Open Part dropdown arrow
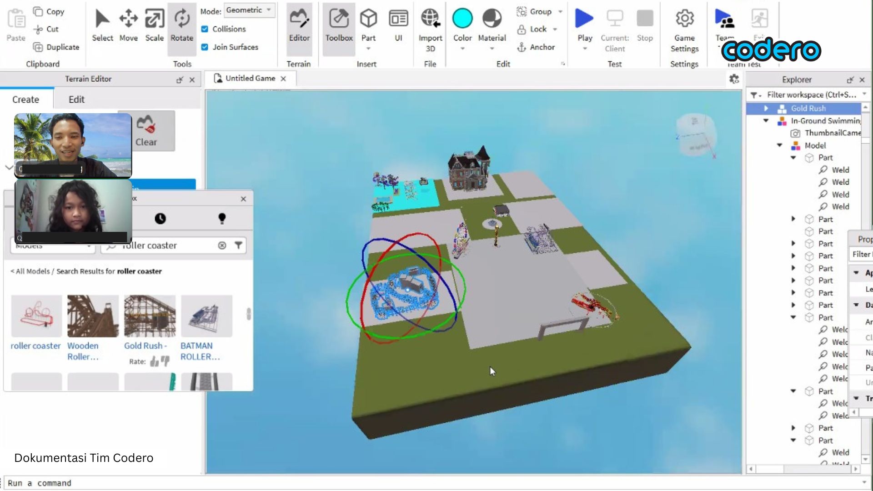873x491 pixels. pos(368,48)
